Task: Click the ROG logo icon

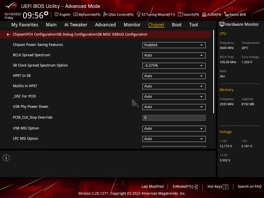Action: tap(11, 6)
